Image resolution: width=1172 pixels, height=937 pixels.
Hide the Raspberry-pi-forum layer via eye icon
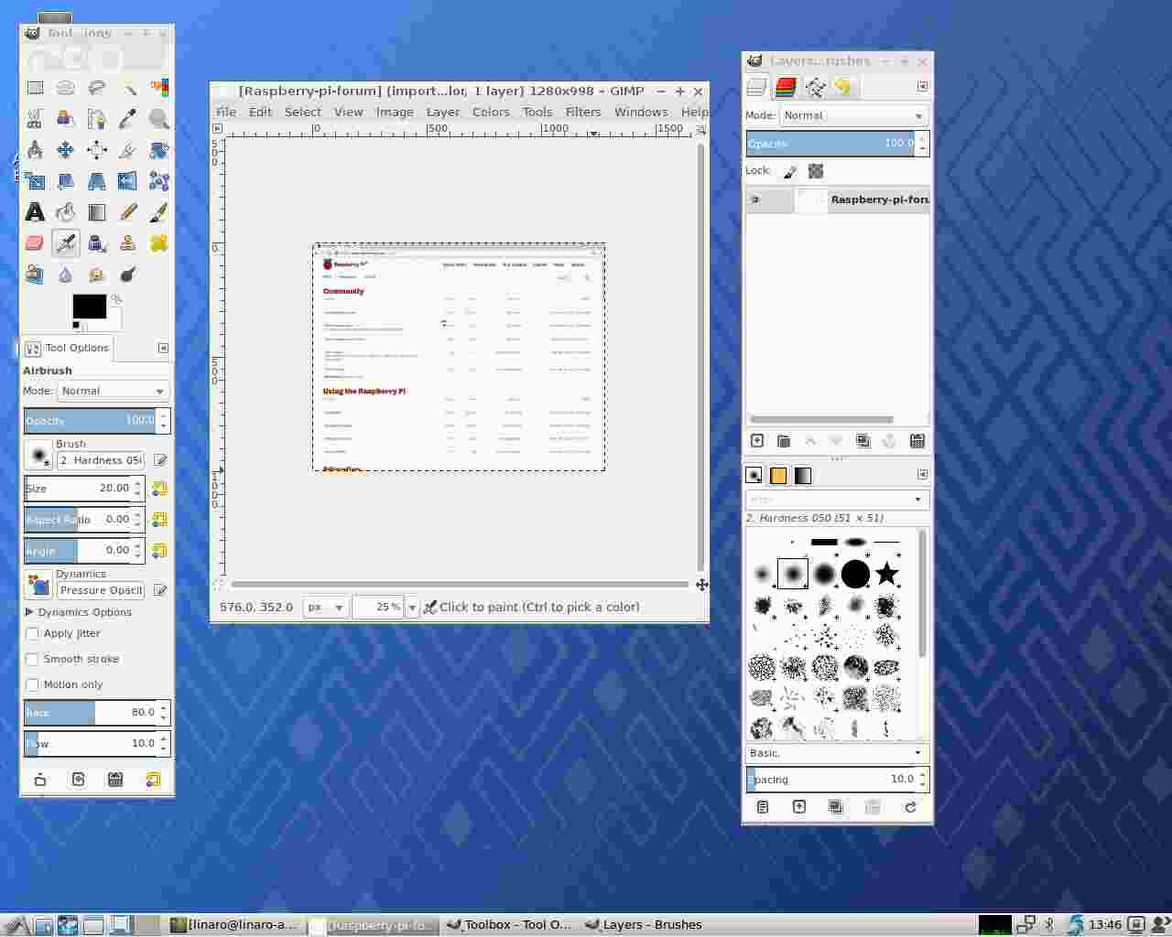(755, 199)
